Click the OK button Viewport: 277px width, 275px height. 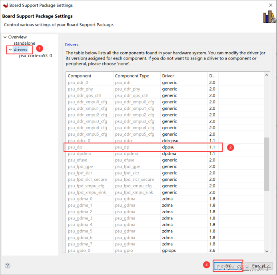pyautogui.click(x=228, y=266)
